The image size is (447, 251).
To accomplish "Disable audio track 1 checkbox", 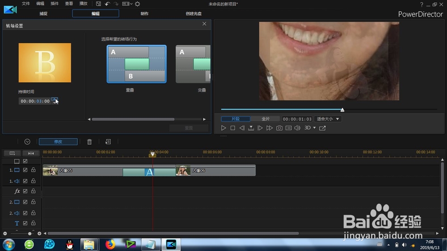I will (x=25, y=181).
